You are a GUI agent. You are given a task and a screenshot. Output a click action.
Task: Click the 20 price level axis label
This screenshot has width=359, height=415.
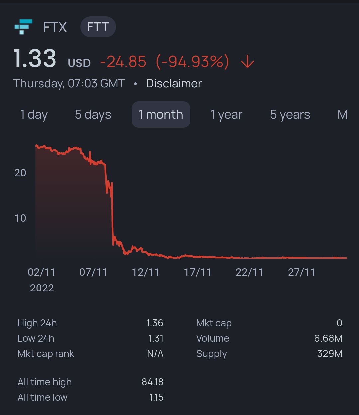20,173
